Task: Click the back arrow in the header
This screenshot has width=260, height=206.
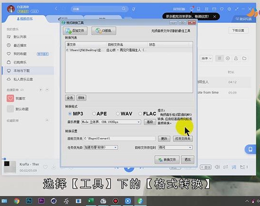Action: 56,9
